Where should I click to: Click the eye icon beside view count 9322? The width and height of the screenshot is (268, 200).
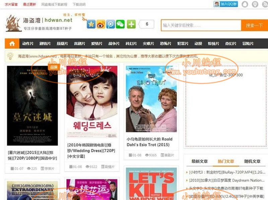pyautogui.click(x=87, y=167)
